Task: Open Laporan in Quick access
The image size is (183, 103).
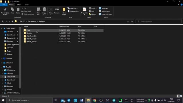Action: pos(10,48)
